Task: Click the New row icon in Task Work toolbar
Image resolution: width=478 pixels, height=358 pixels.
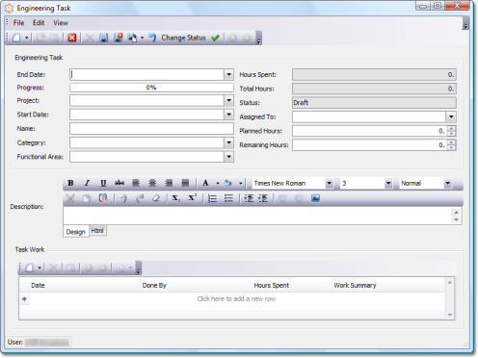Action: (x=30, y=268)
